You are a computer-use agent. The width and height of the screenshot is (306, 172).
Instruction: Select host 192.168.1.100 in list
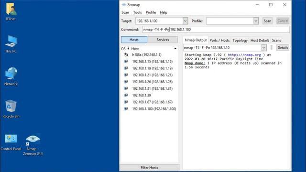click(154, 108)
